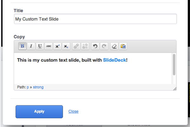Select the 'p' element in Path
Viewport: 190px width, 127px height.
pos(28,87)
